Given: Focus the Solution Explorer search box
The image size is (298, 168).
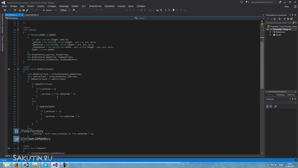Looking at the screenshot, I should click(x=279, y=23).
